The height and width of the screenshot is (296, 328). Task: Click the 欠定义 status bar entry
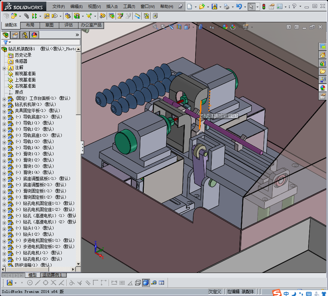pos(215,292)
